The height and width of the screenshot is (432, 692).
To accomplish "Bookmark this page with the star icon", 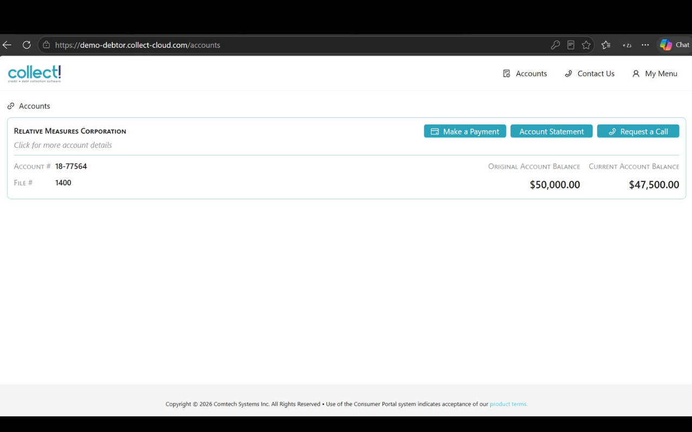I will 586,45.
